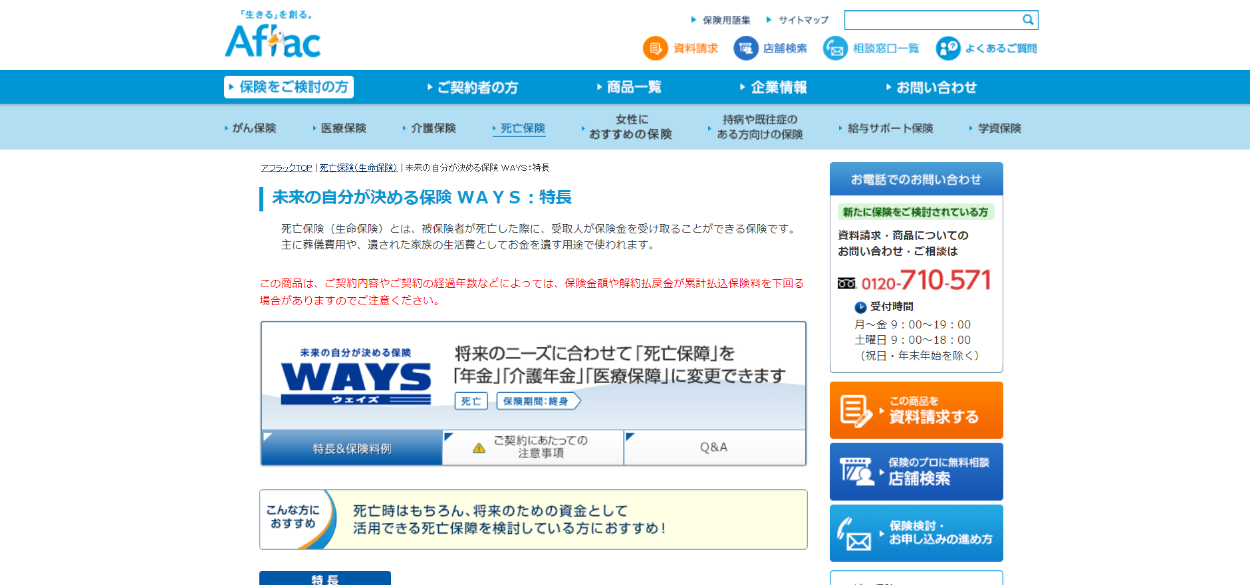Click 保険のプロに無料相談 店舗検索 button
The width and height of the screenshot is (1250, 585).
(x=916, y=471)
